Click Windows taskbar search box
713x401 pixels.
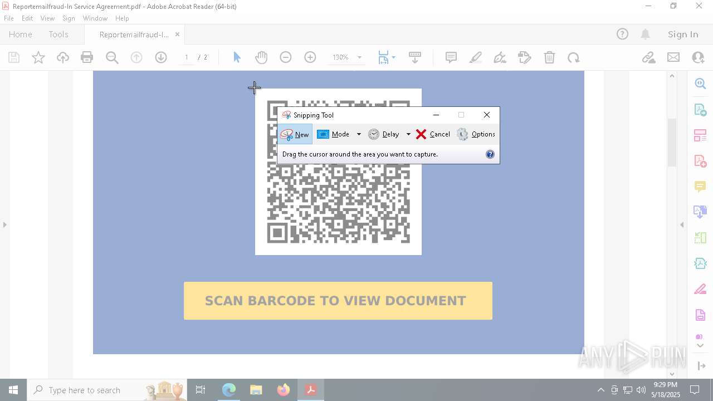click(108, 390)
